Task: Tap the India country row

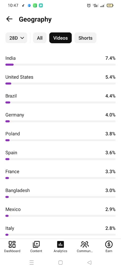Action: pos(60,61)
